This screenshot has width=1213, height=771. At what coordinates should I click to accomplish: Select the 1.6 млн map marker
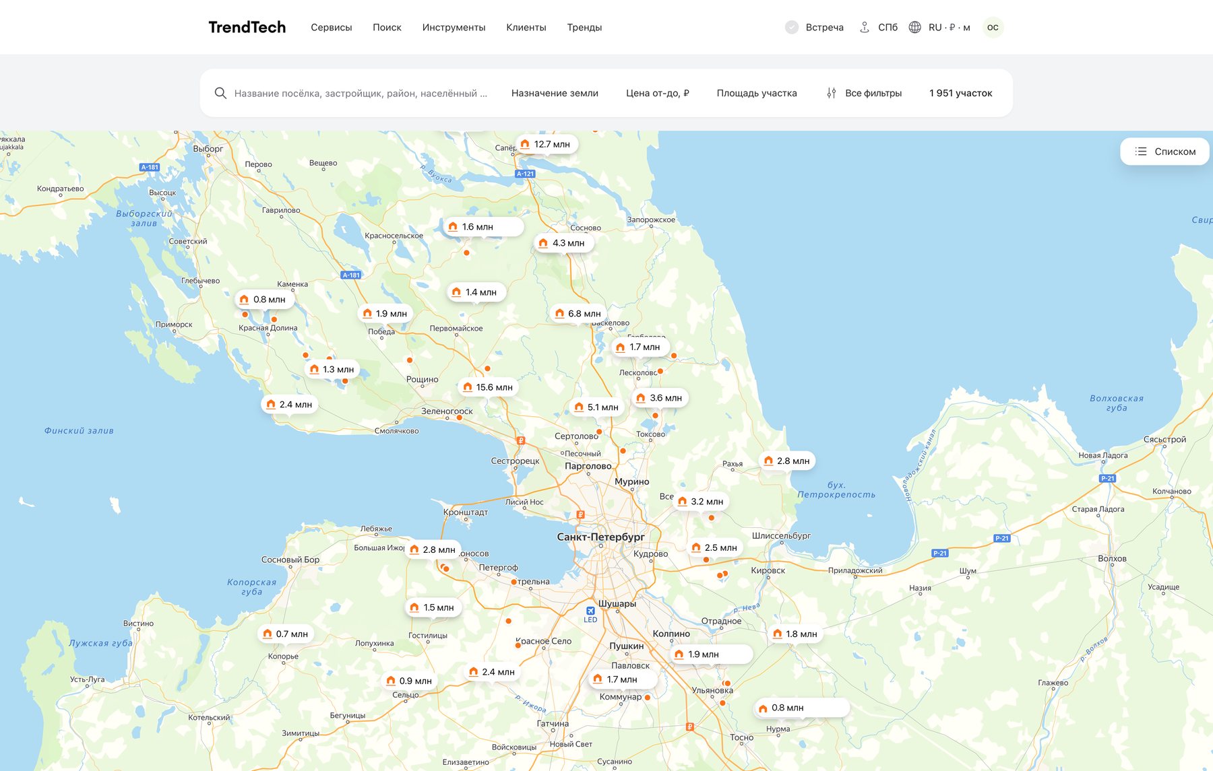[483, 227]
